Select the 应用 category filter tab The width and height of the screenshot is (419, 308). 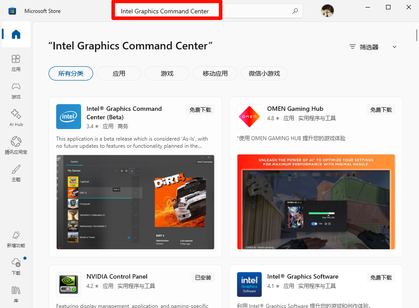119,73
